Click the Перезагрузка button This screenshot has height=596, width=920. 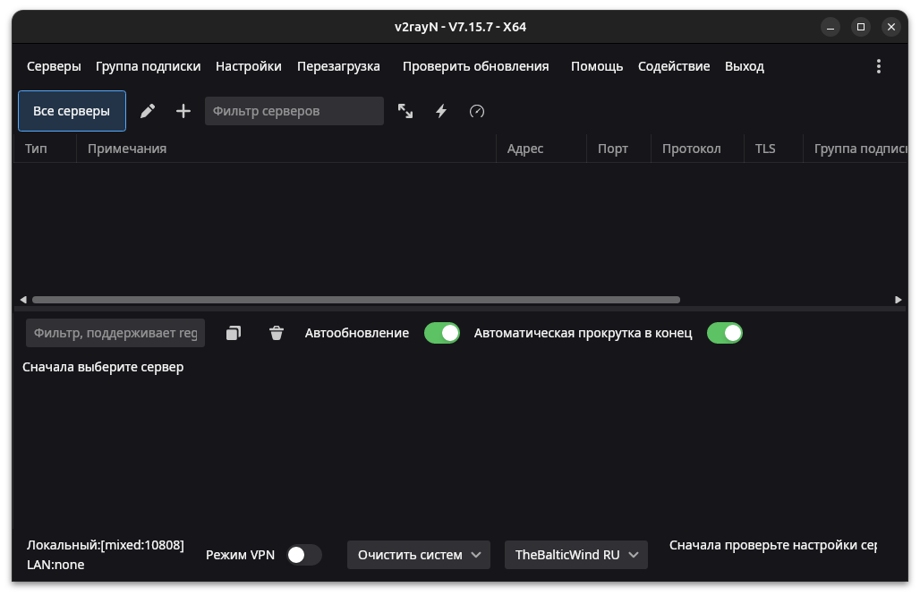pos(338,66)
